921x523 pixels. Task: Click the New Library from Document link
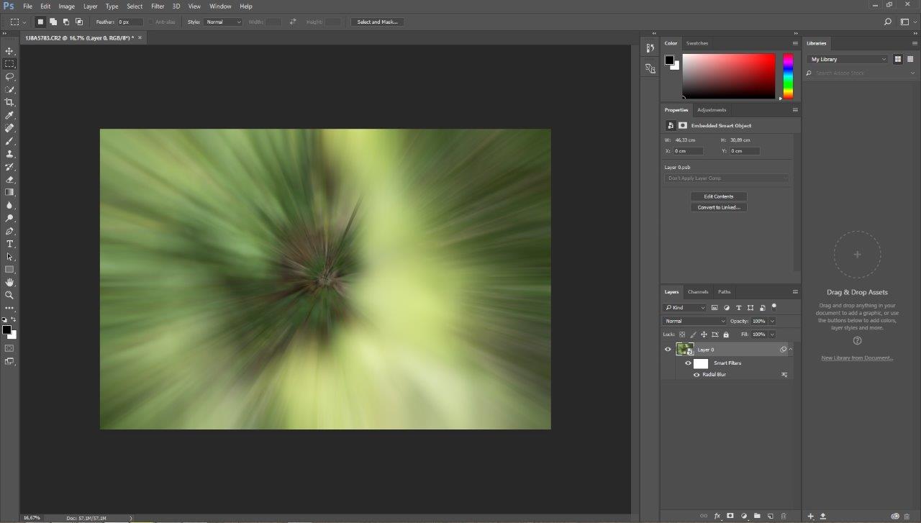pos(857,358)
